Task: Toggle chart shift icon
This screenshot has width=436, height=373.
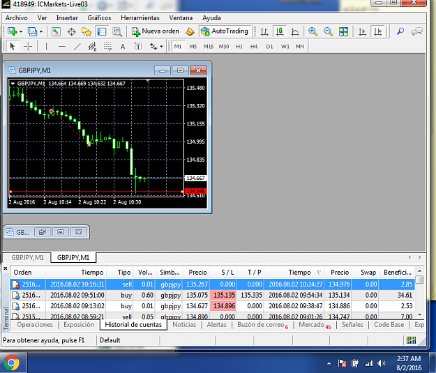Action: [x=377, y=31]
